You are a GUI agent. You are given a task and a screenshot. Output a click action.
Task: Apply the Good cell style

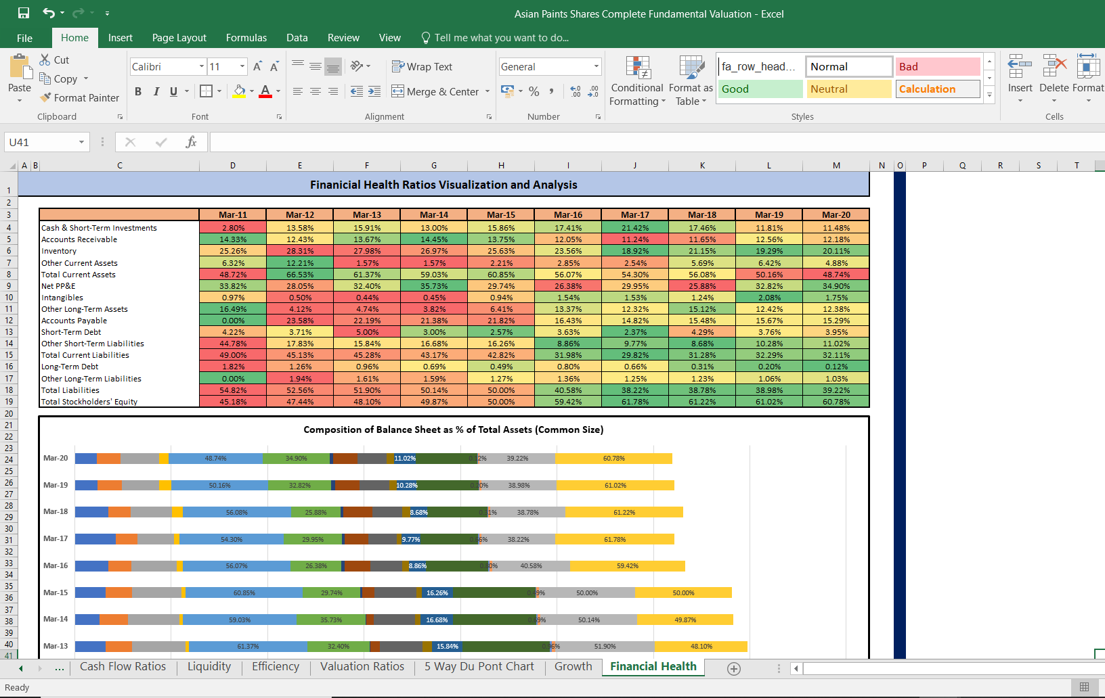pyautogui.click(x=760, y=89)
